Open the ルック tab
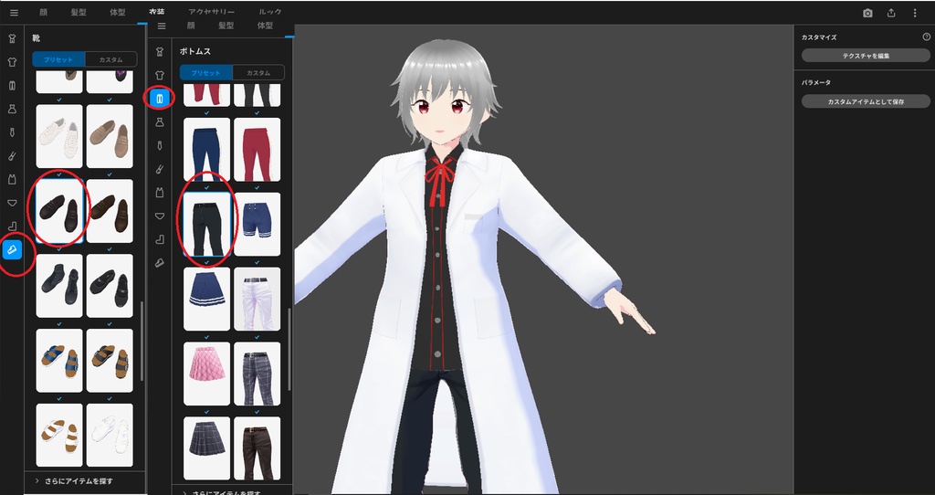The image size is (935, 495). 270,12
